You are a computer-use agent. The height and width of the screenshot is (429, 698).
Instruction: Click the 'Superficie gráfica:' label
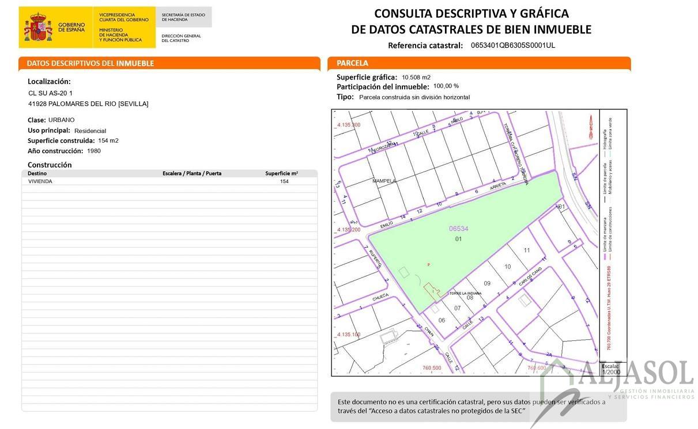coord(367,77)
